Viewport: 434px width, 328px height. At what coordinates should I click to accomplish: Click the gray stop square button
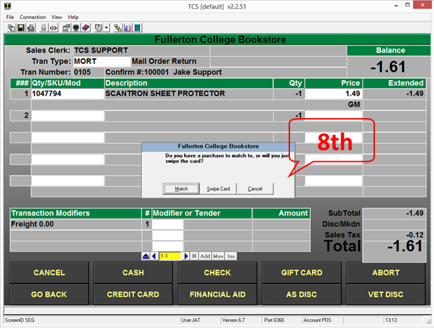194,256
